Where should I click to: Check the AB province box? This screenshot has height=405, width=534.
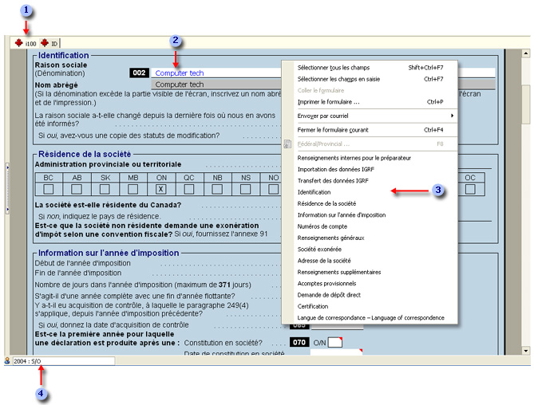pyautogui.click(x=77, y=189)
